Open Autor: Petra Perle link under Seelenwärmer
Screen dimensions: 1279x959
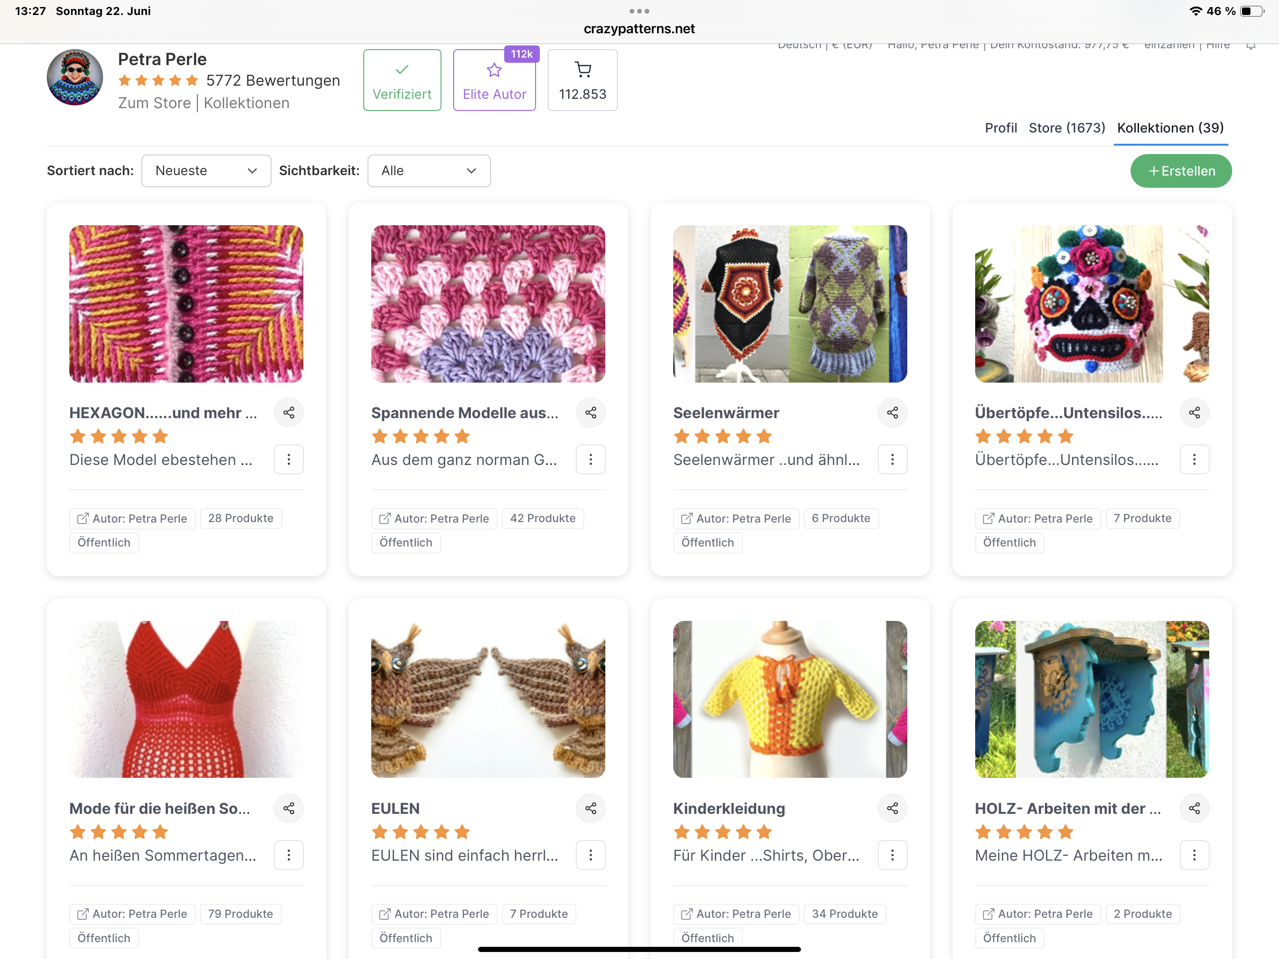pyautogui.click(x=736, y=518)
